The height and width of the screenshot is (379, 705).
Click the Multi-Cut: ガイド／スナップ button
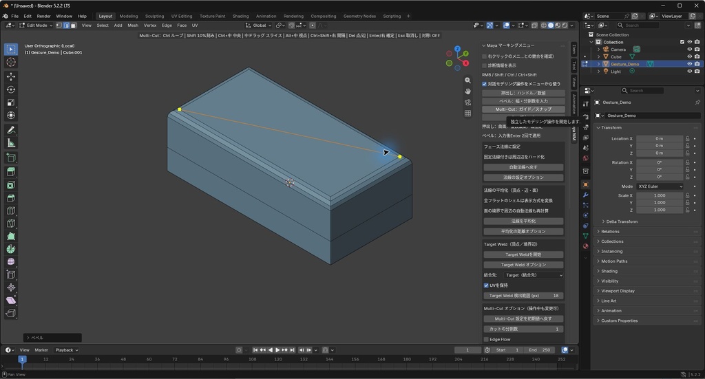523,109
